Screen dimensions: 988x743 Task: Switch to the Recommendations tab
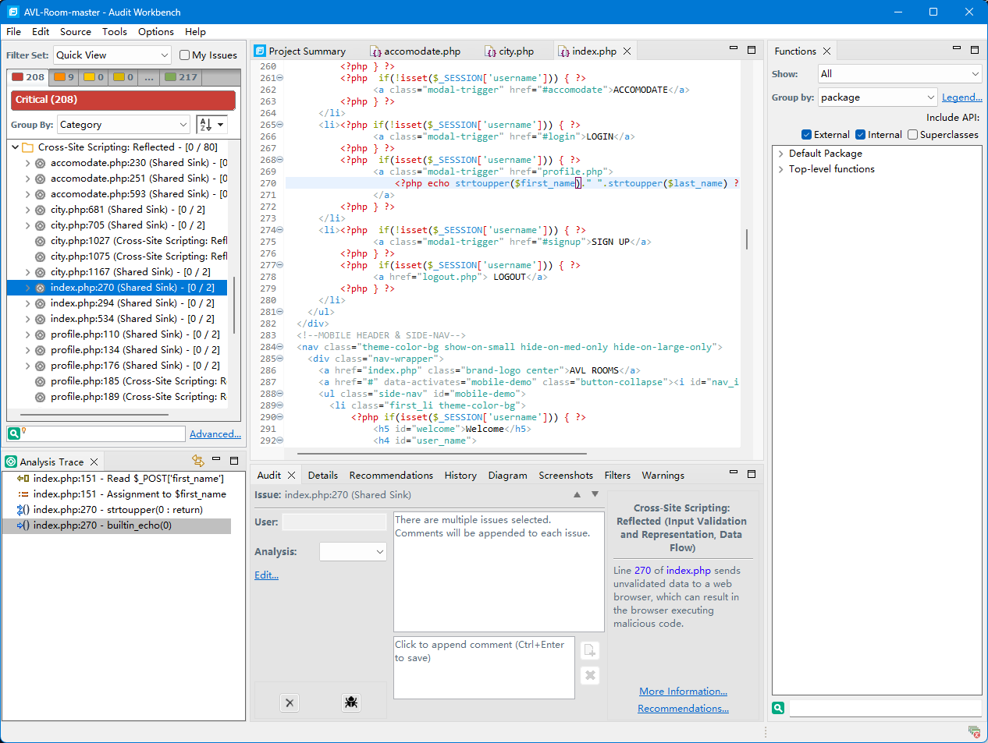[391, 476]
